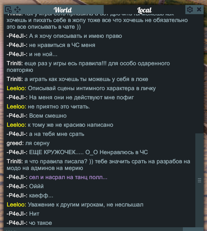Screen dimensions: 207x231
Task: Click the four-arrow move chat icon
Action: pyautogui.click(x=17, y=10)
